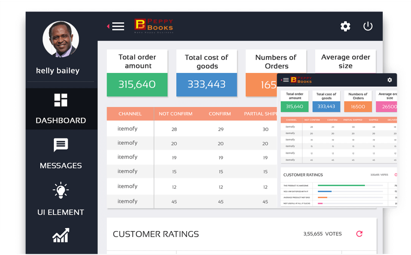Click Peppy Books logo in small overlay panel

(301, 80)
